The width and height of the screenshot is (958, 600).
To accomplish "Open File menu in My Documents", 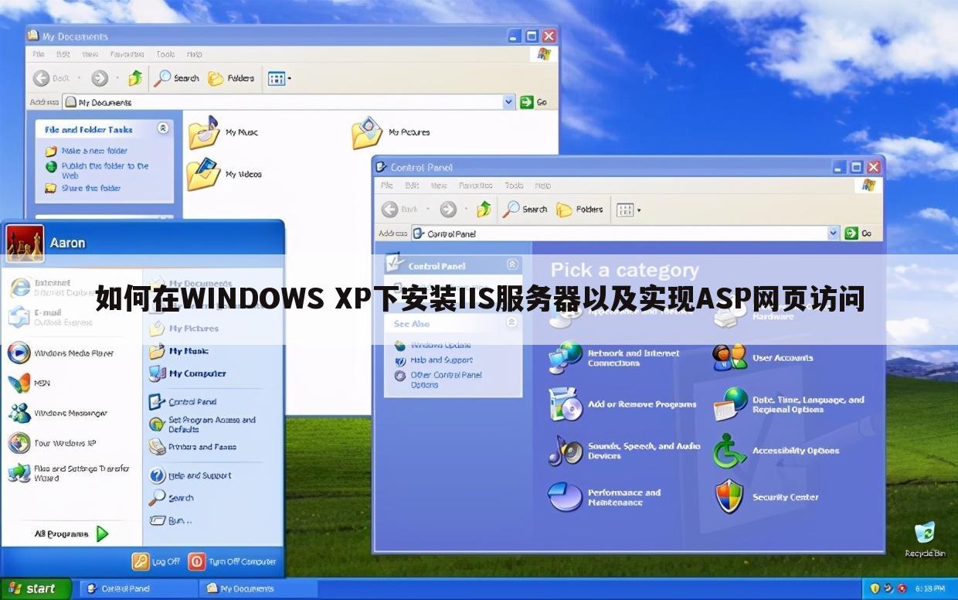I will click(x=39, y=54).
